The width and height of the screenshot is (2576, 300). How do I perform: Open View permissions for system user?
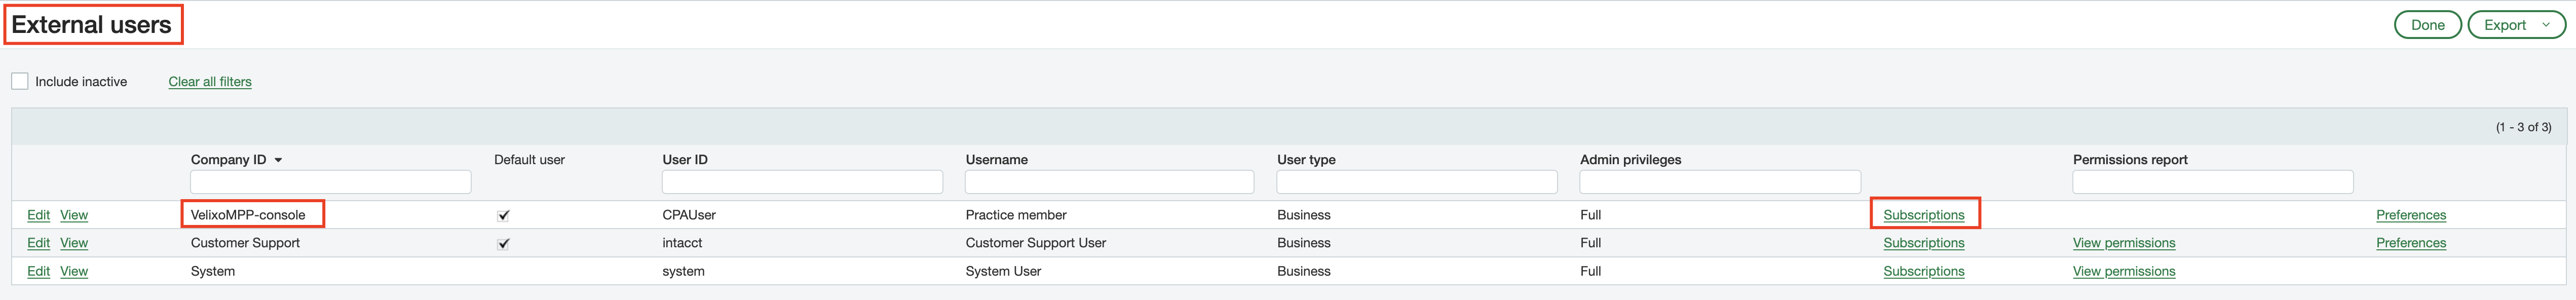coord(2124,271)
